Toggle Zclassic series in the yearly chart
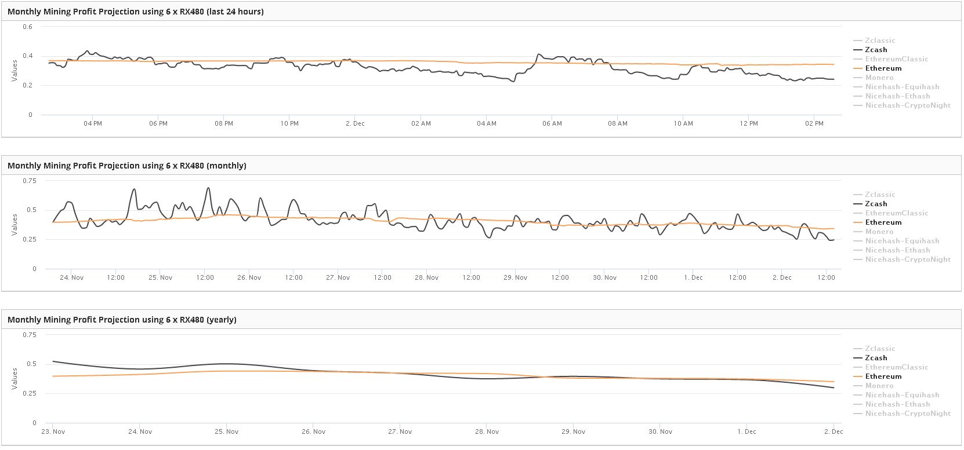Image resolution: width=964 pixels, height=450 pixels. coord(874,349)
